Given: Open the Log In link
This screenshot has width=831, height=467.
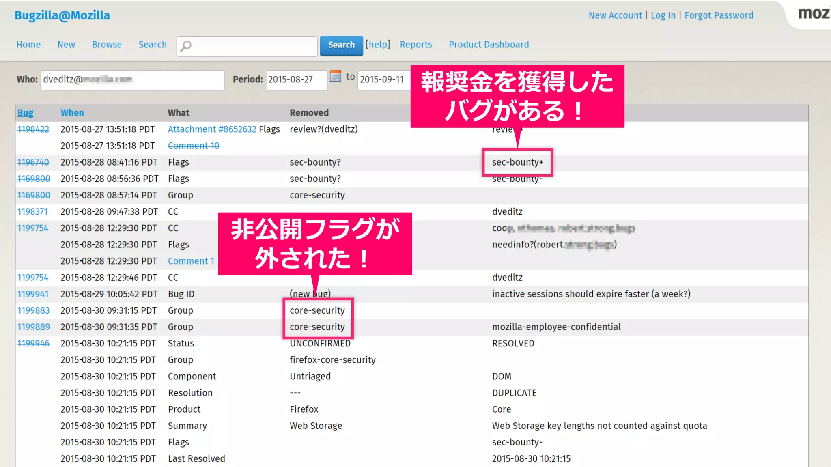Looking at the screenshot, I should click(x=663, y=15).
